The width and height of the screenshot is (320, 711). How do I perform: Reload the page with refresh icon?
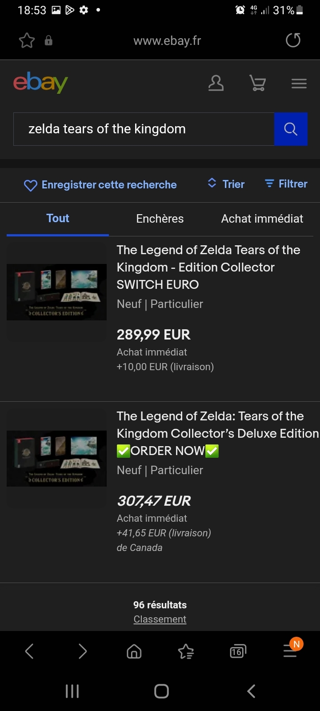pyautogui.click(x=293, y=40)
